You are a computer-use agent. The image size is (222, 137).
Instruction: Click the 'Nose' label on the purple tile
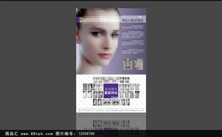click(x=115, y=97)
